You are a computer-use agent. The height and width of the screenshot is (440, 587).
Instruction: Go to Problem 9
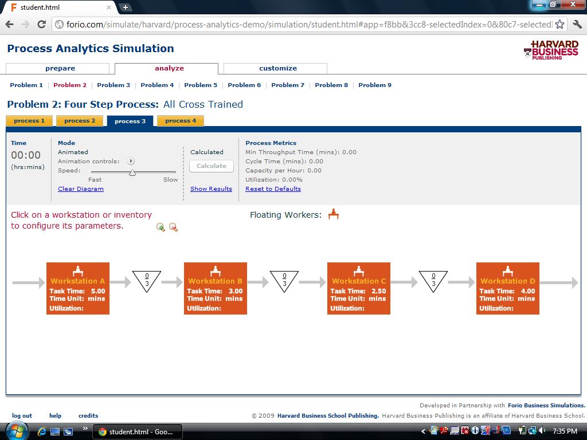[375, 85]
